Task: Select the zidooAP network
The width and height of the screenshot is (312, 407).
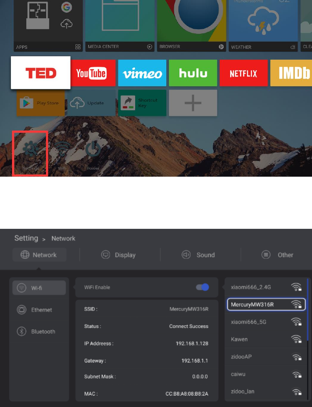Action: 266,357
